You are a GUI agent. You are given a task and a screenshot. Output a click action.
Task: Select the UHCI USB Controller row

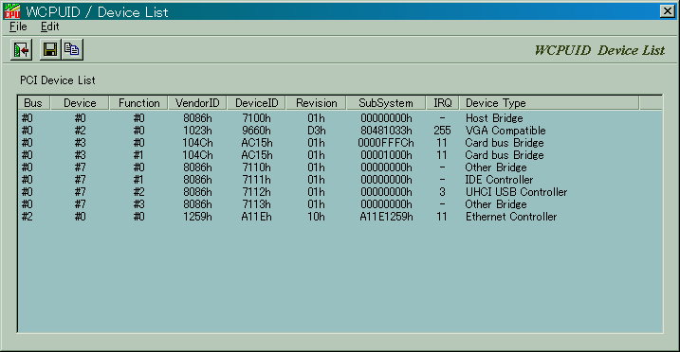click(x=340, y=191)
